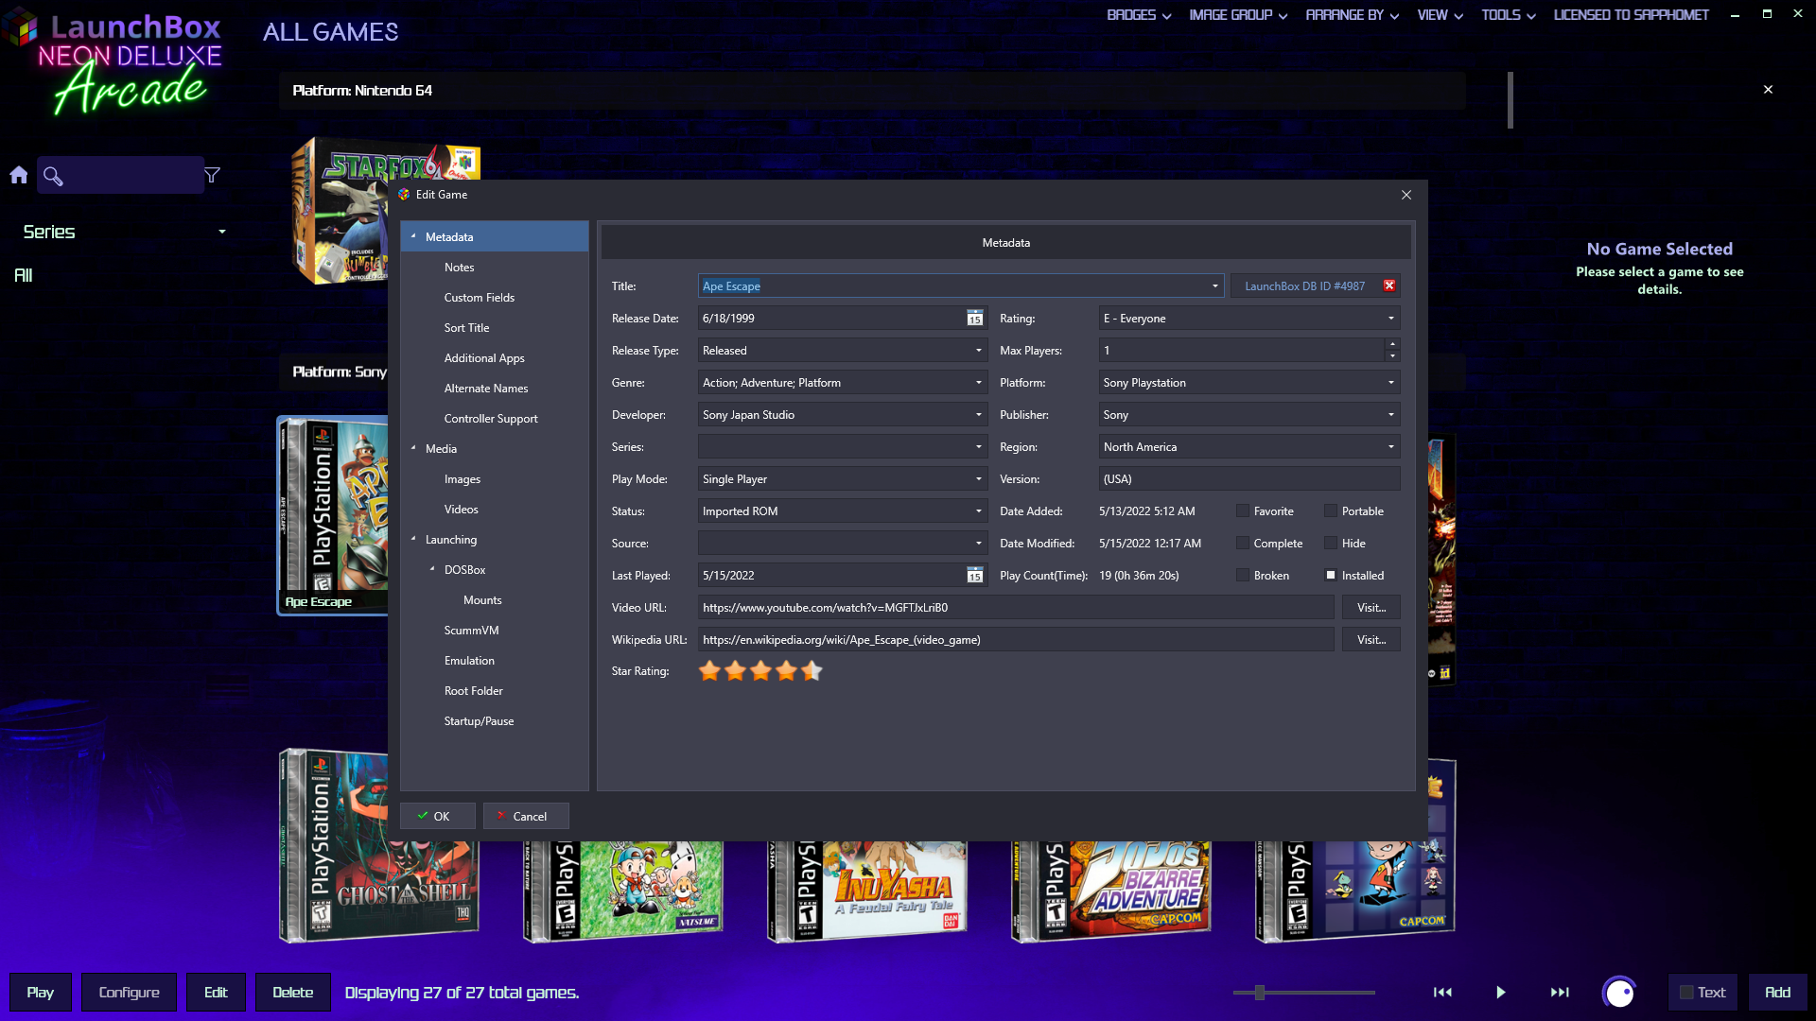Select Notes in the Edit Game tree
Screen dimensions: 1816x1021
(460, 268)
